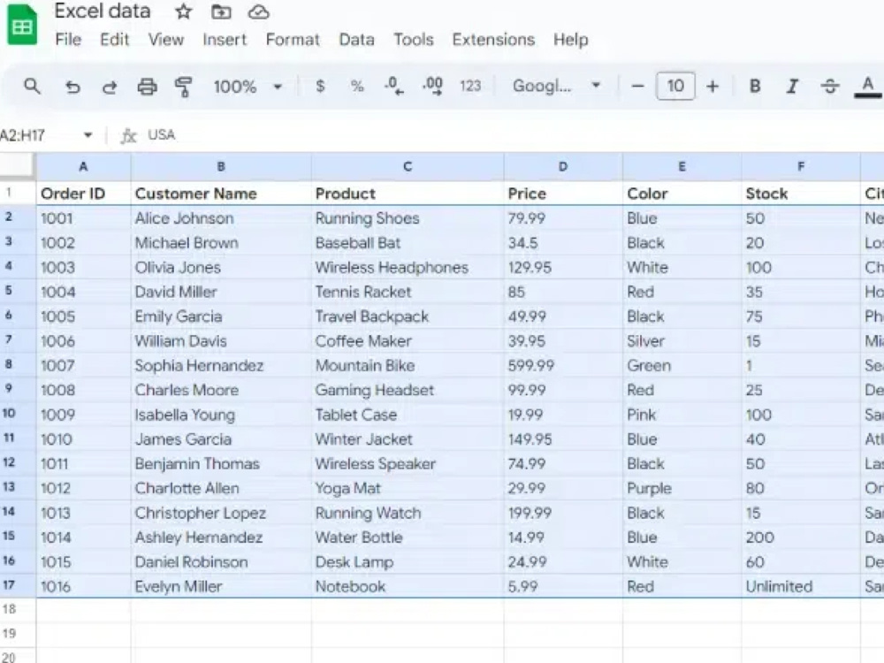Click the Price header cell
The width and height of the screenshot is (884, 663).
563,194
